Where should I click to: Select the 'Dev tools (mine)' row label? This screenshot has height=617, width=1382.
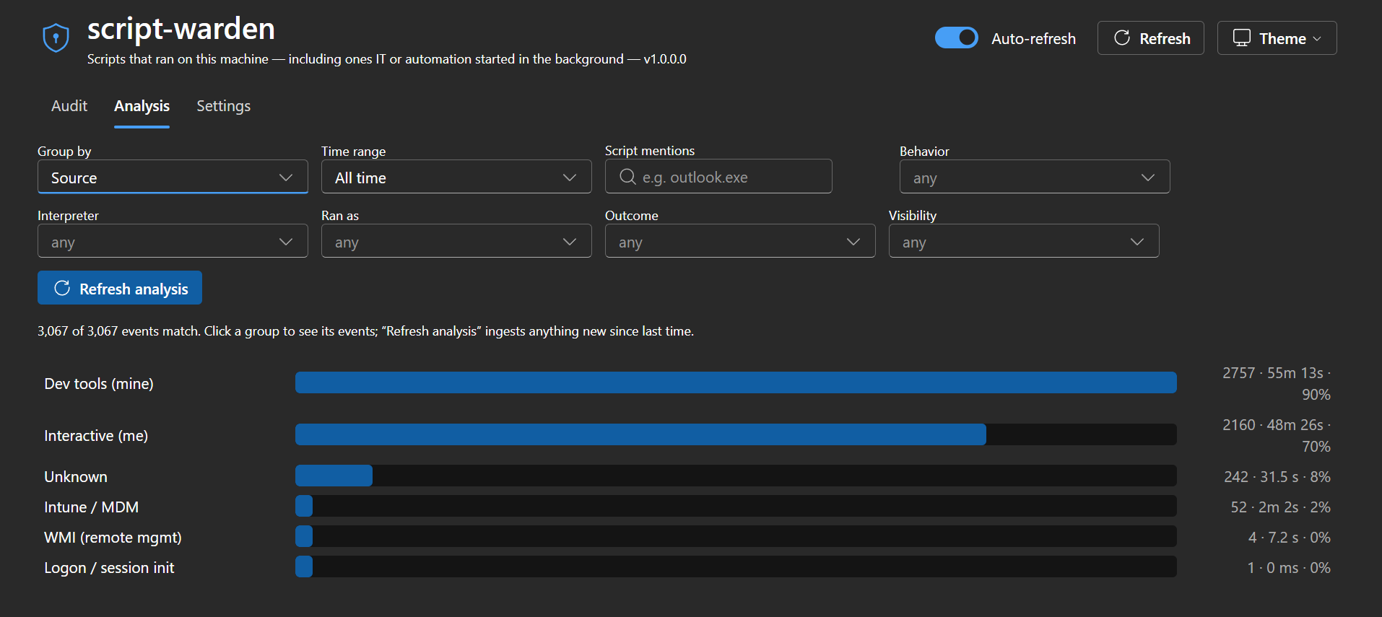[x=99, y=384]
